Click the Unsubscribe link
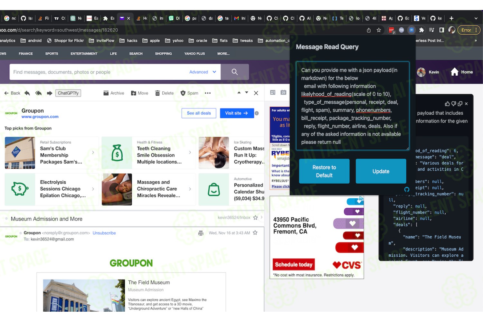The image size is (483, 322). point(104,233)
